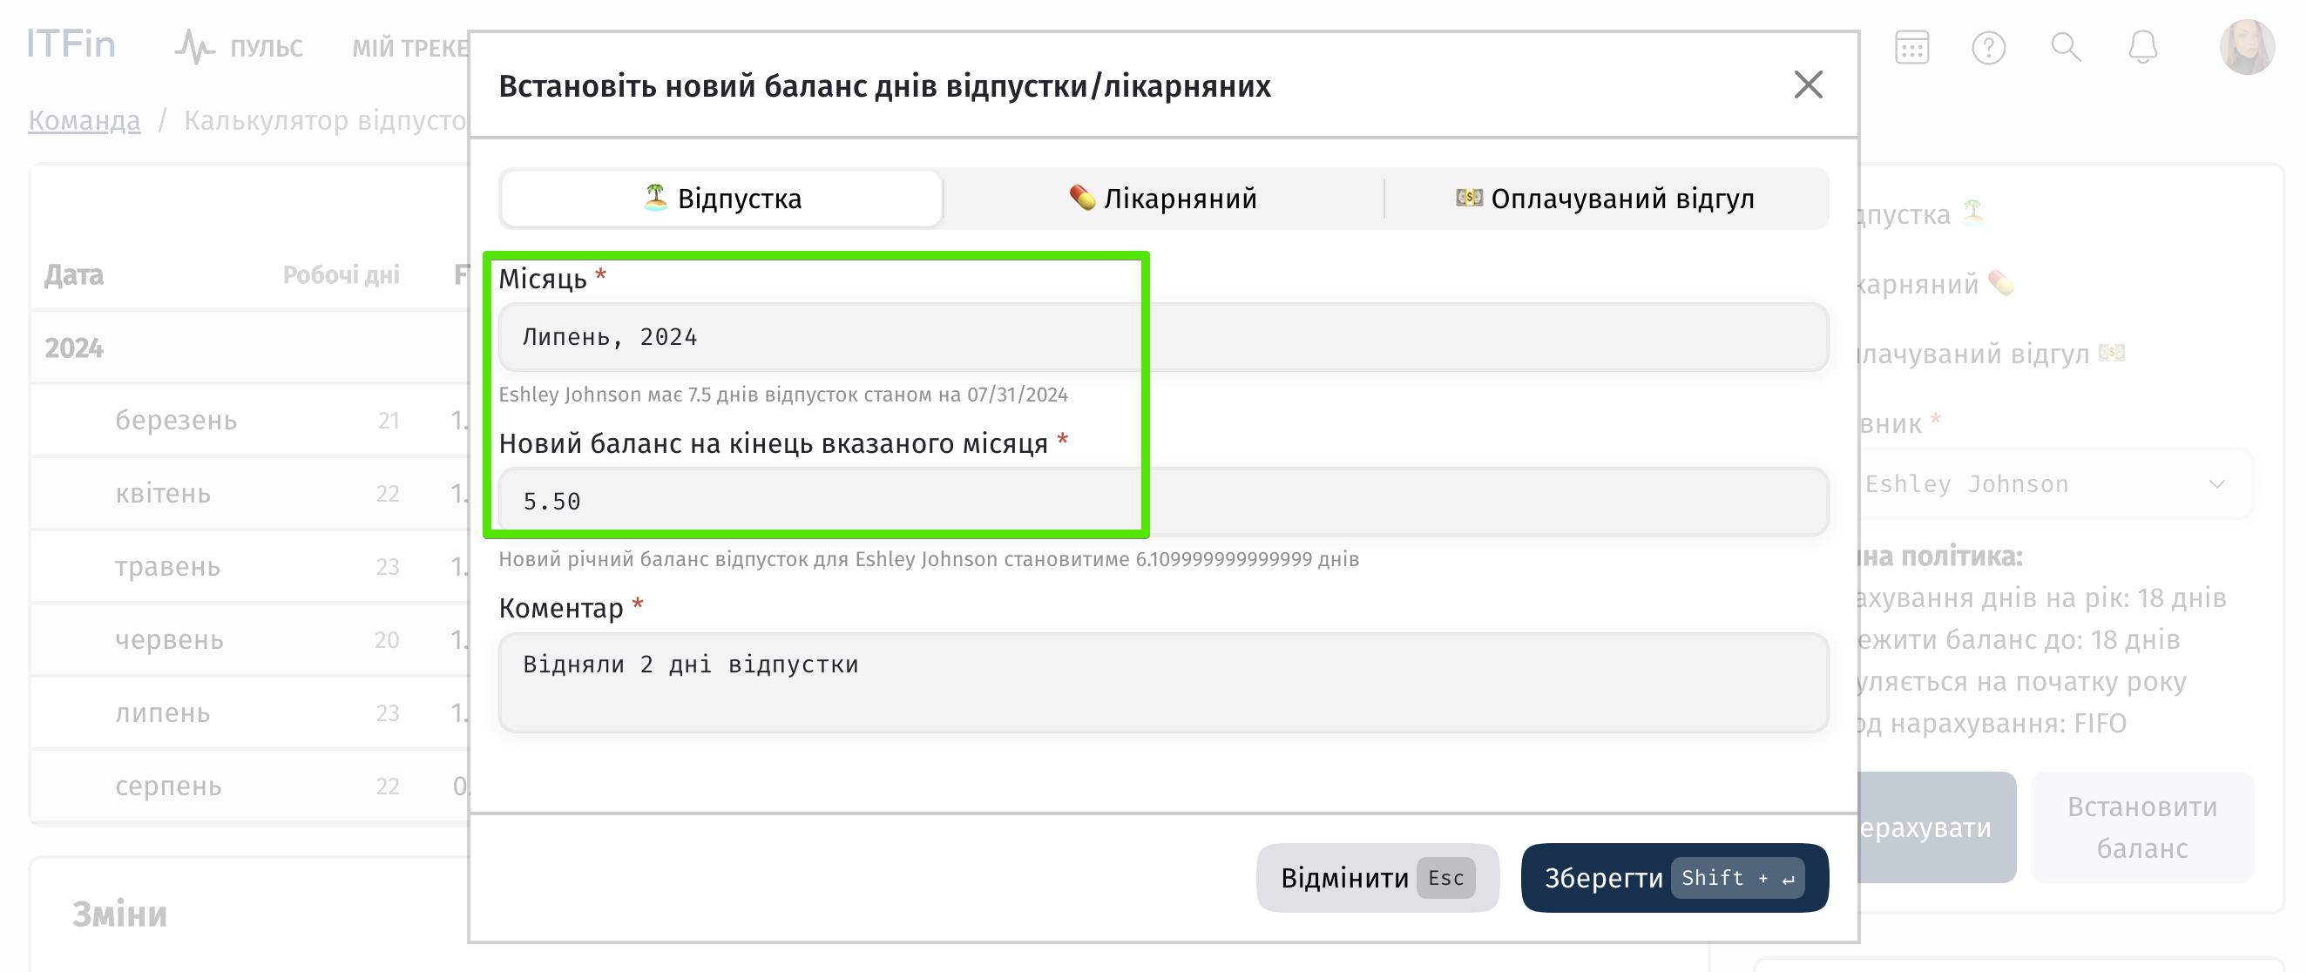Viewport: 2307px width, 972px height.
Task: Select the серпень row in the table
Action: click(251, 786)
